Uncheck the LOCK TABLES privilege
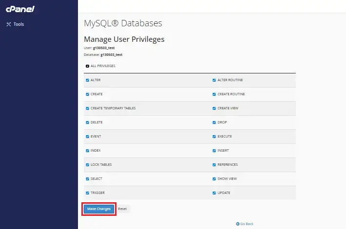Screen dimensions: 346x229 pos(87,165)
